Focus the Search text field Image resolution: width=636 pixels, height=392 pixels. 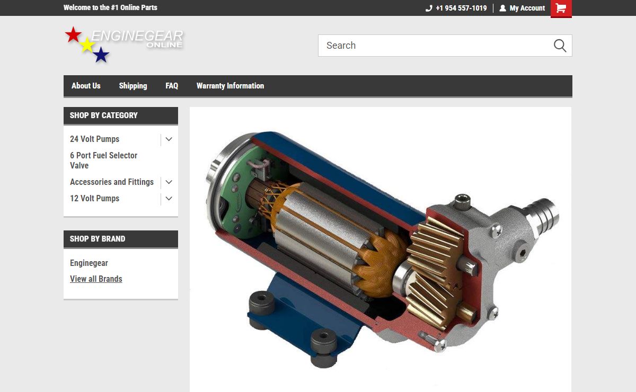435,46
